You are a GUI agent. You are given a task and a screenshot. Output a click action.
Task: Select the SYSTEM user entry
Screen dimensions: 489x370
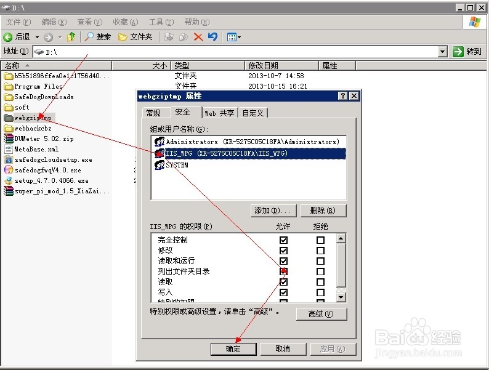pyautogui.click(x=249, y=165)
